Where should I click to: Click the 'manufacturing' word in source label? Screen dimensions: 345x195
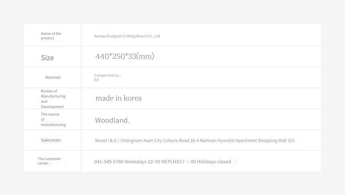tap(53, 124)
